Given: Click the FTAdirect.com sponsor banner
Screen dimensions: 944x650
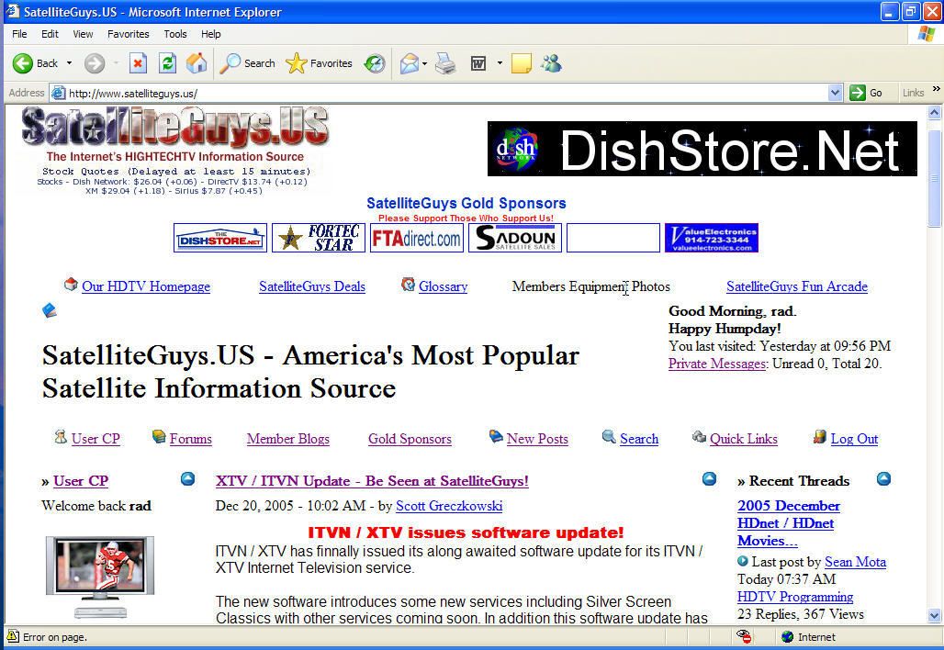Looking at the screenshot, I should 417,238.
